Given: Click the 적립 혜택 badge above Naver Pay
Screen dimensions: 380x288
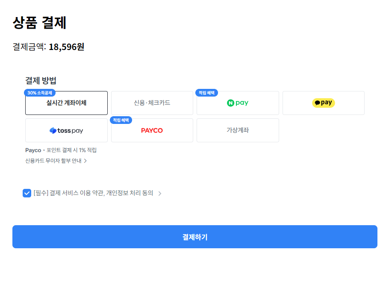Looking at the screenshot, I should pyautogui.click(x=207, y=93).
